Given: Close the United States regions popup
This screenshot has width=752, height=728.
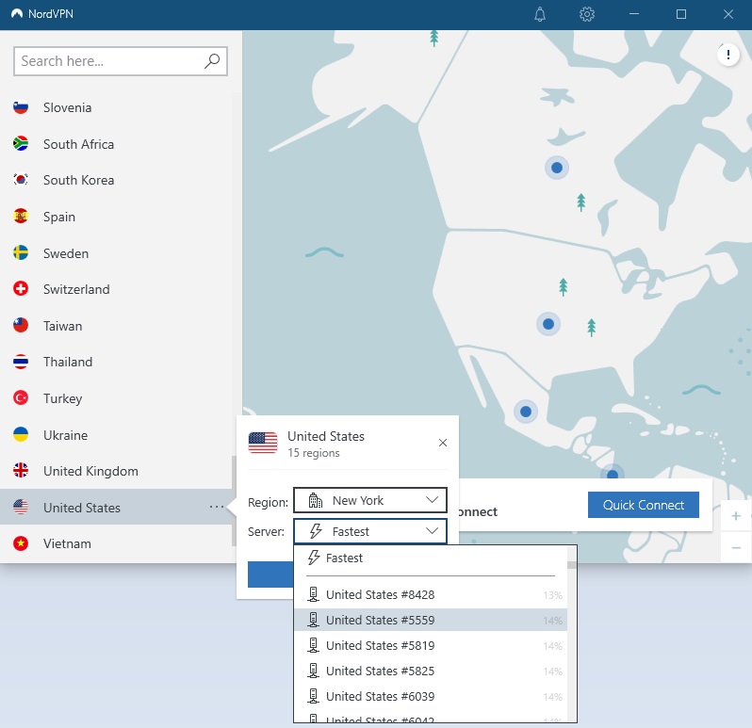Looking at the screenshot, I should pyautogui.click(x=443, y=443).
